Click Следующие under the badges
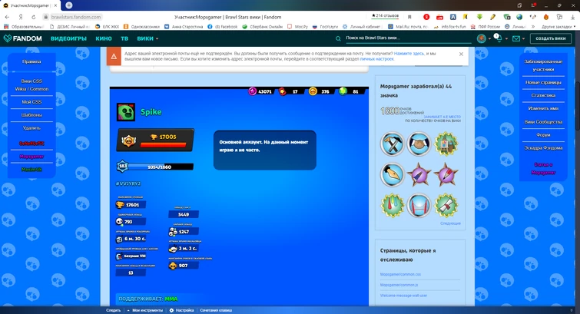This screenshot has height=314, width=580. click(450, 223)
